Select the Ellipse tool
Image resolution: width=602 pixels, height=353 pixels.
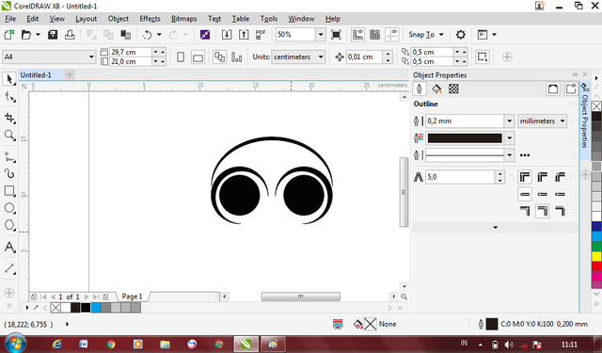[x=9, y=208]
